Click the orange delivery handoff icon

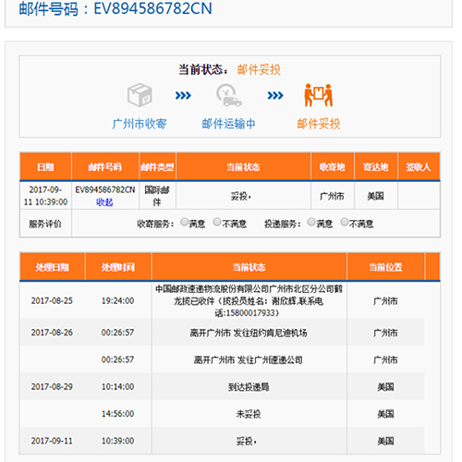[x=319, y=95]
